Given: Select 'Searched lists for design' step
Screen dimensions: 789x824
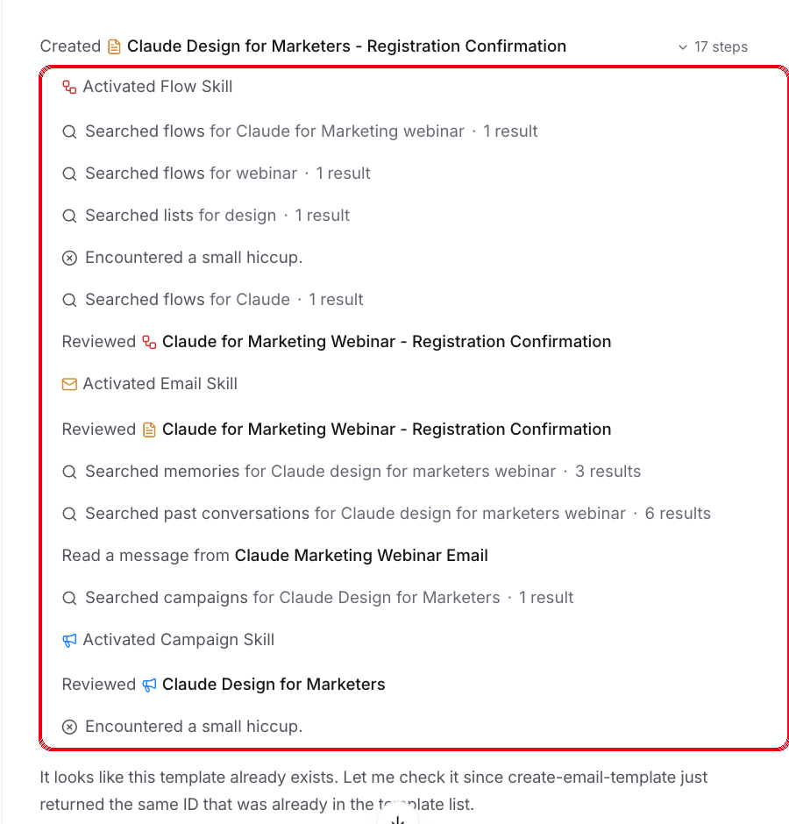Looking at the screenshot, I should tap(205, 215).
